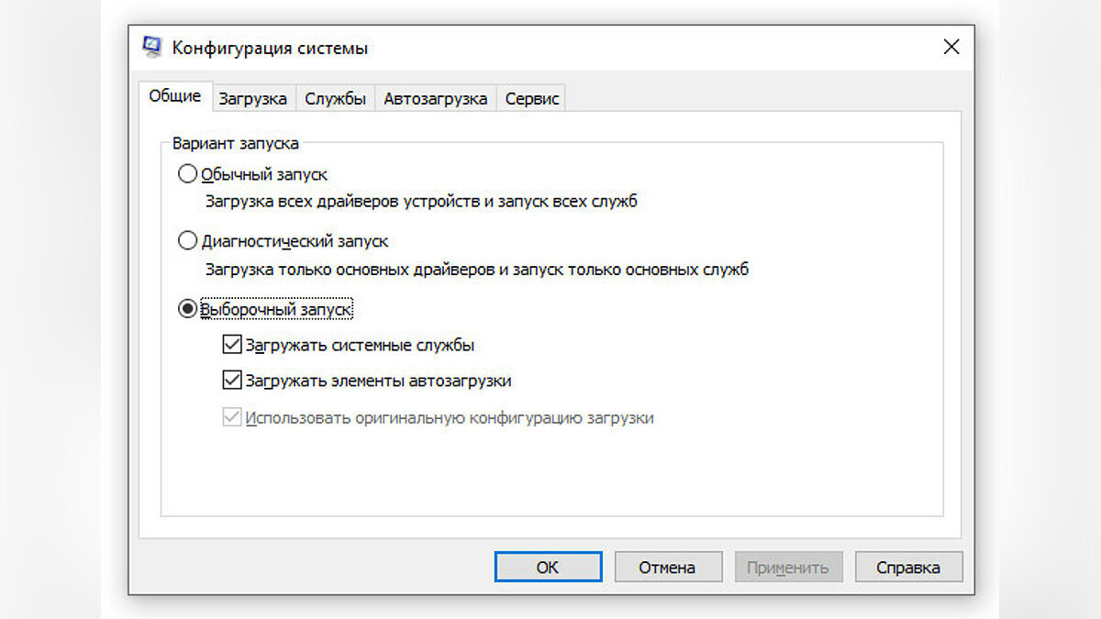Select the Обычный запуск radio button
Viewport: 1101px width, 619px height.
coord(187,174)
